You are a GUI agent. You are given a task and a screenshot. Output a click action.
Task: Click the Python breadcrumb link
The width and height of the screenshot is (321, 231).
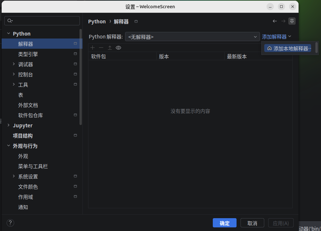tap(97, 21)
